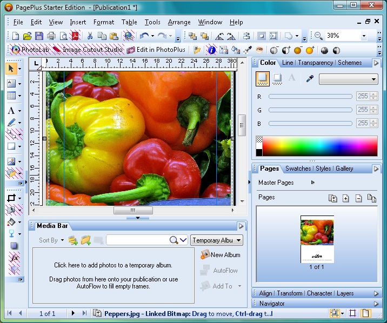Image resolution: width=387 pixels, height=323 pixels.
Task: Click here to add photos to a temporary album
Action: pos(114,265)
